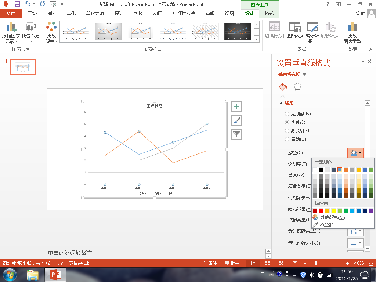Collapse the ribbon arrow
This screenshot has height=282, width=376.
click(x=371, y=50)
